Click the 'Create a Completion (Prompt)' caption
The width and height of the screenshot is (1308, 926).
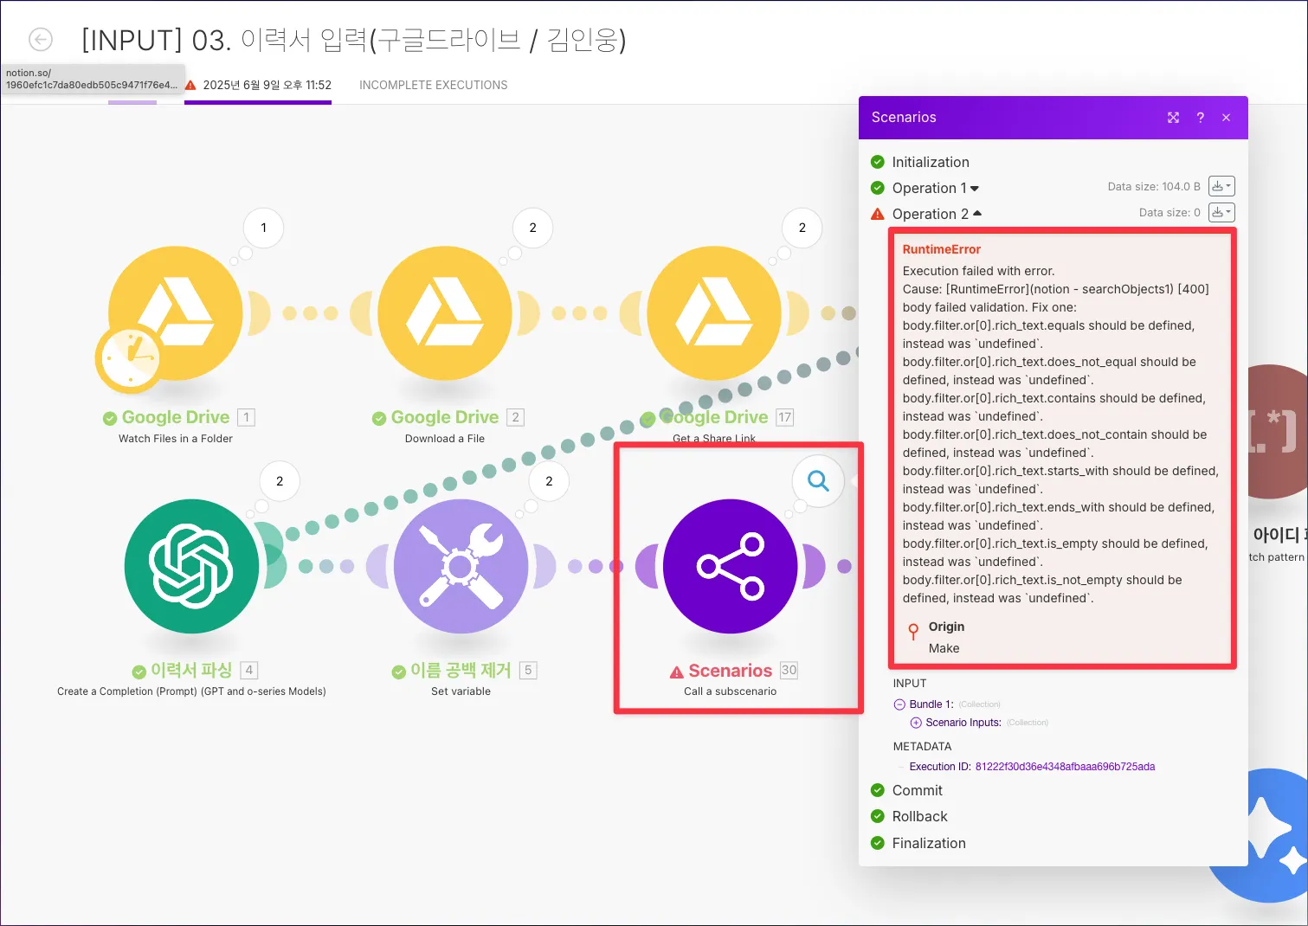point(191,691)
